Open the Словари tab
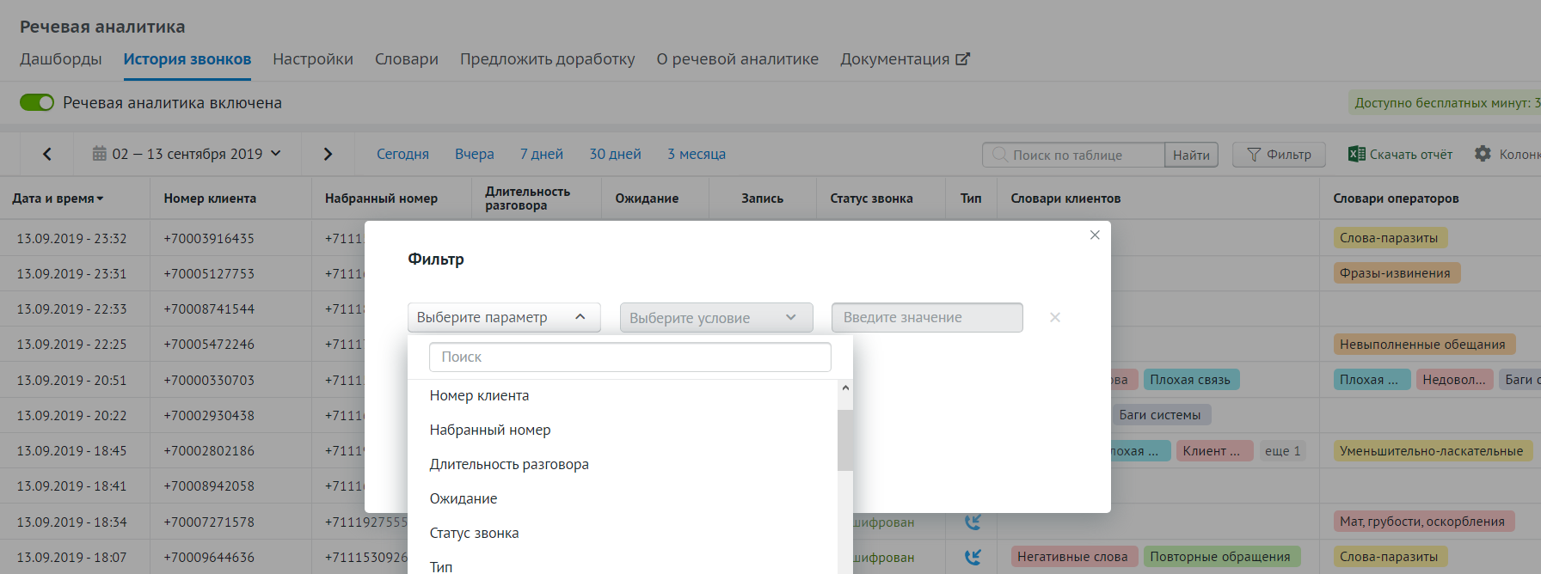This screenshot has height=574, width=1541. tap(407, 59)
